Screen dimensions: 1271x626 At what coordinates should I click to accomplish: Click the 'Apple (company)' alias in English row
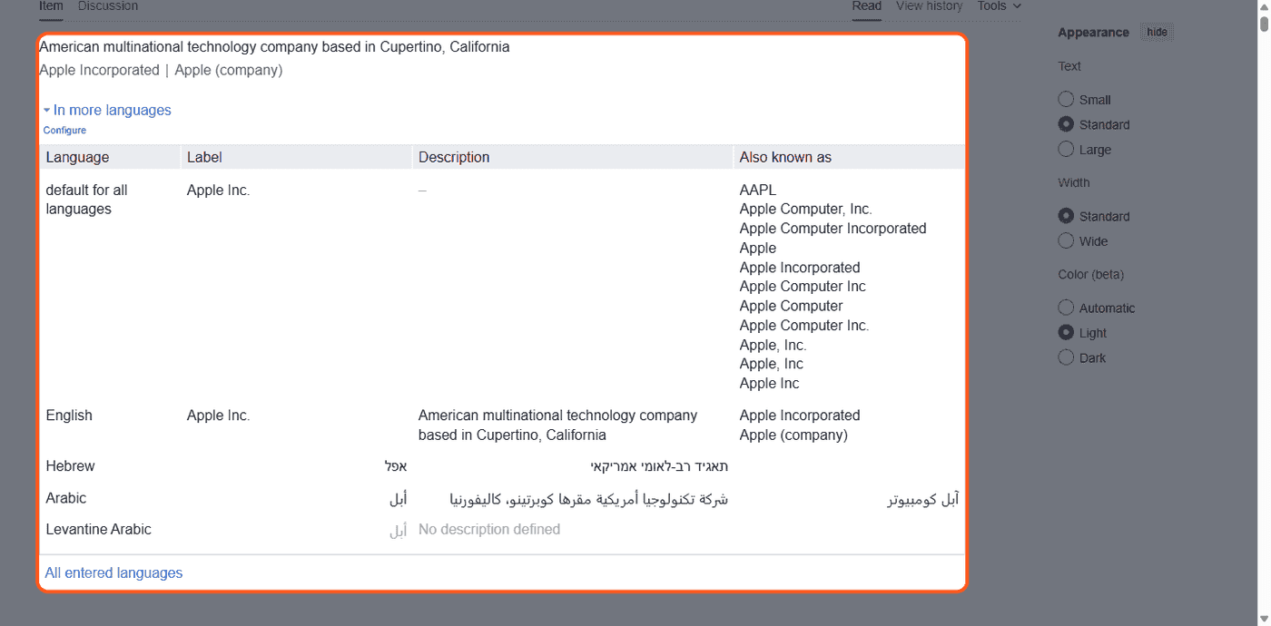click(793, 435)
